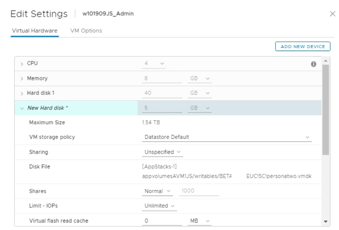This screenshot has height=230, width=339.
Task: Close the Edit Settings dialog
Action: (x=332, y=14)
